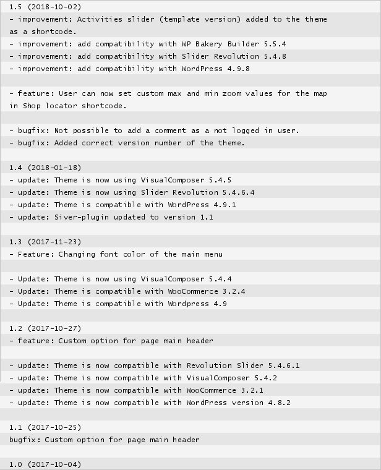
Task: Click the Slider Revolution 5.4.6.4 update line
Action: pos(131,192)
